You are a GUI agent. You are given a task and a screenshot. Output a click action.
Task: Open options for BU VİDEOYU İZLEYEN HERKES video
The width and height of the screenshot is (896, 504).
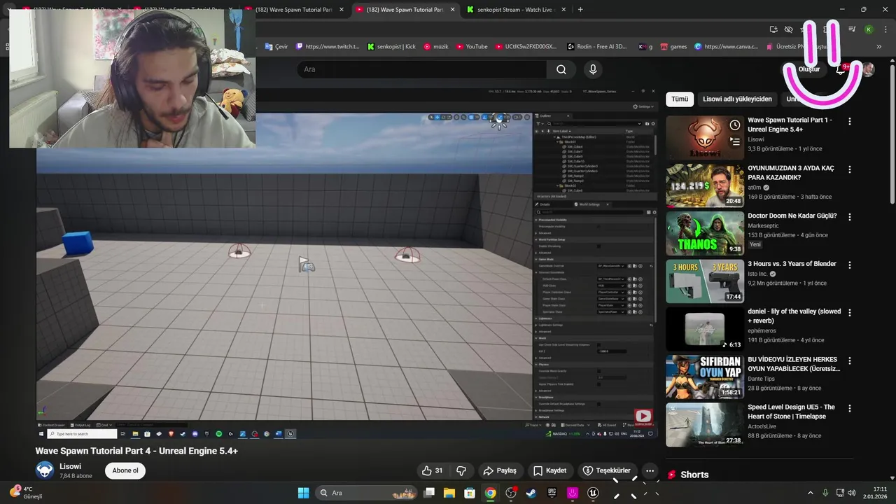tap(850, 360)
